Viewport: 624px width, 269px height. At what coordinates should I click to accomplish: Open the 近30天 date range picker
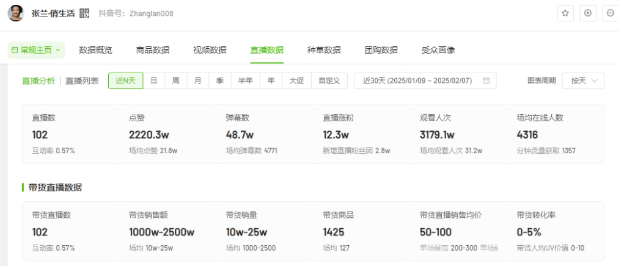tap(425, 81)
